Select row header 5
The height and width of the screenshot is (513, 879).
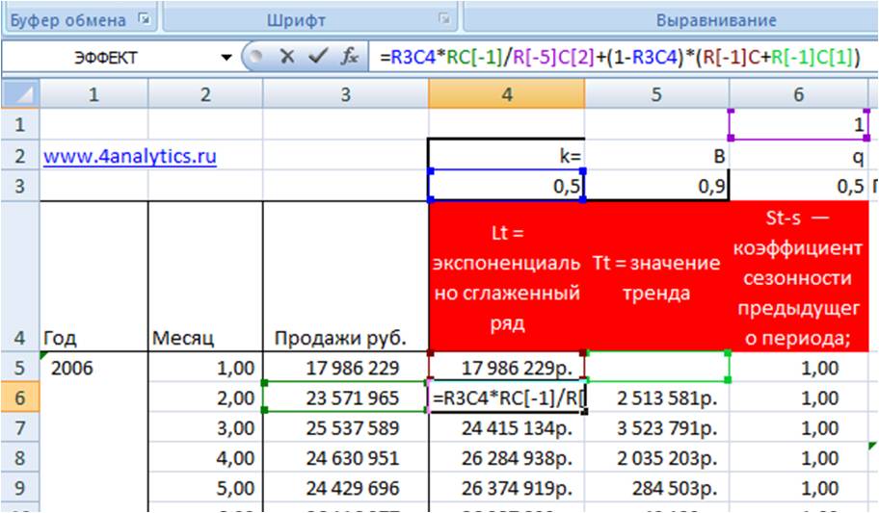[20, 368]
